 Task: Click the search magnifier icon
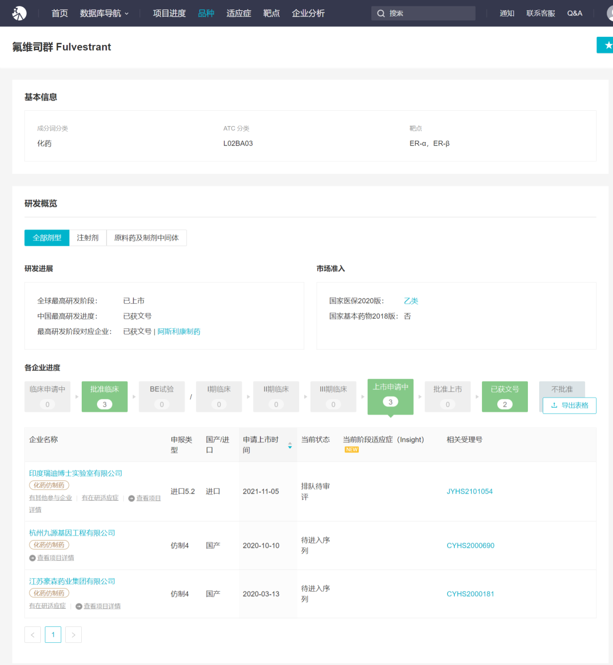[381, 13]
